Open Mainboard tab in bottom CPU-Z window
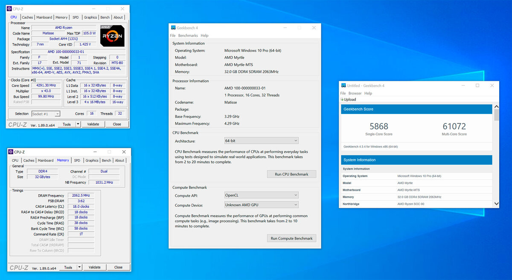Screen dimensions: 512x280 pyautogui.click(x=46, y=160)
